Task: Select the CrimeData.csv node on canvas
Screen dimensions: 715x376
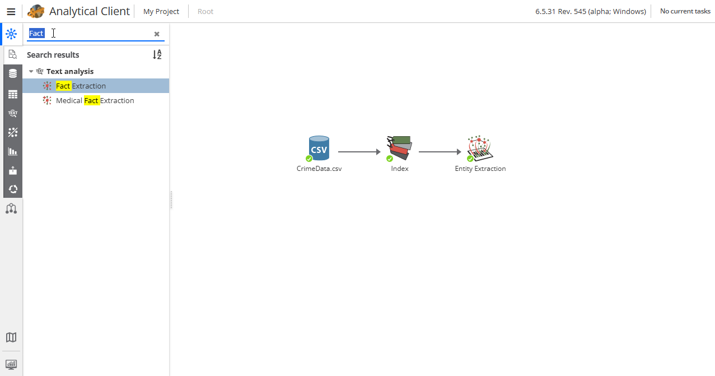Action: (319, 148)
